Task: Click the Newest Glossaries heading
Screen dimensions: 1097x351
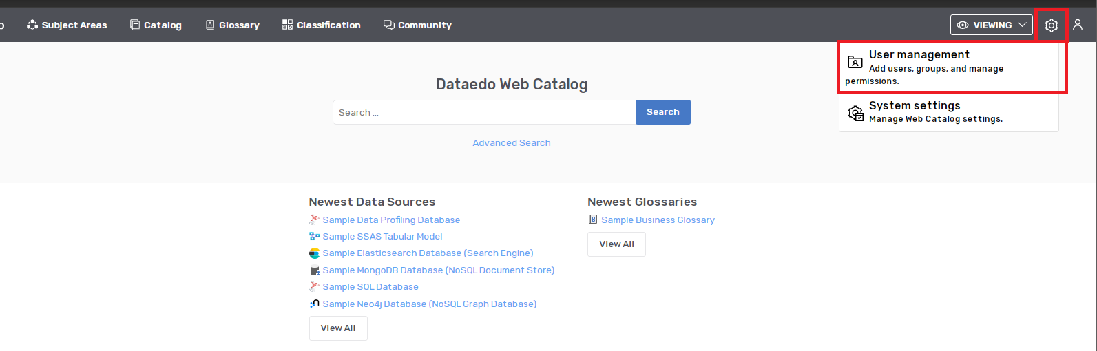Action: [642, 202]
